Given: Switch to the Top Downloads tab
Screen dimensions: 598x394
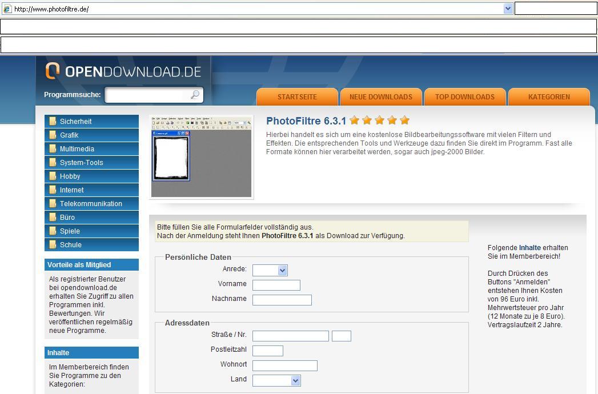Looking at the screenshot, I should (x=465, y=97).
